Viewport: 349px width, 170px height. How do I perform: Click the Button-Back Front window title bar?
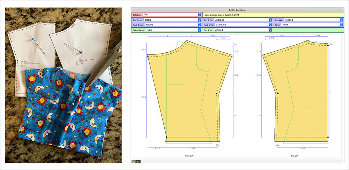click(237, 10)
